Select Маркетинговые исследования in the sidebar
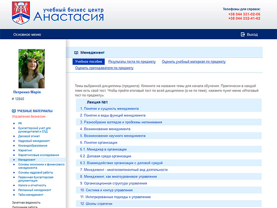This screenshot has width=277, height=208. tap(38, 155)
